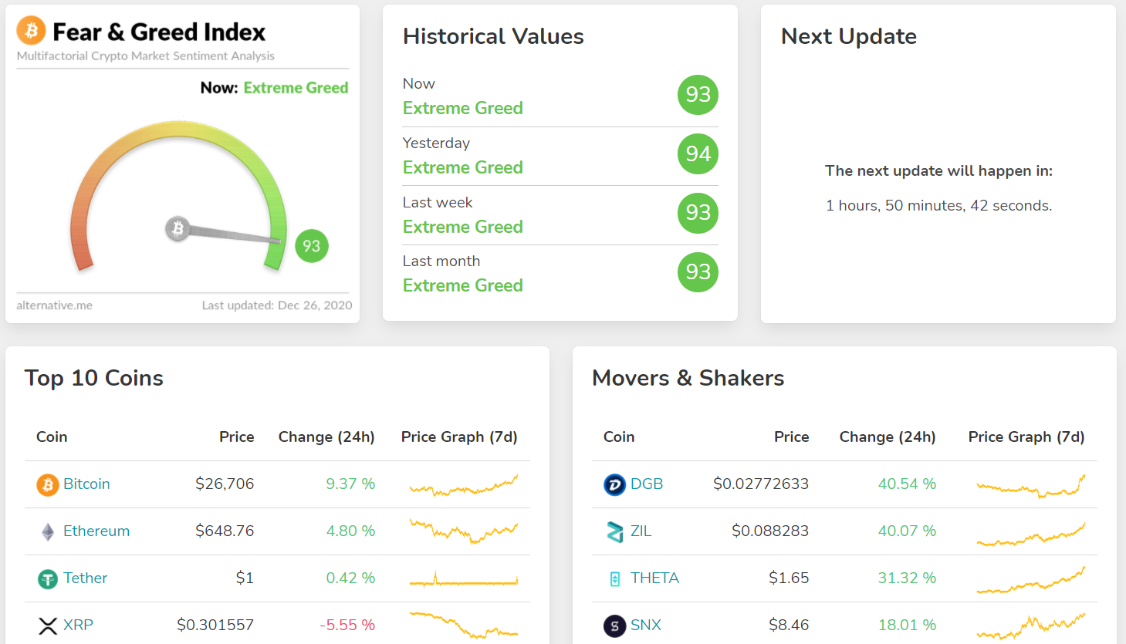Image resolution: width=1126 pixels, height=644 pixels.
Task: Click Tether's 0.42 % change
Action: pyautogui.click(x=350, y=578)
